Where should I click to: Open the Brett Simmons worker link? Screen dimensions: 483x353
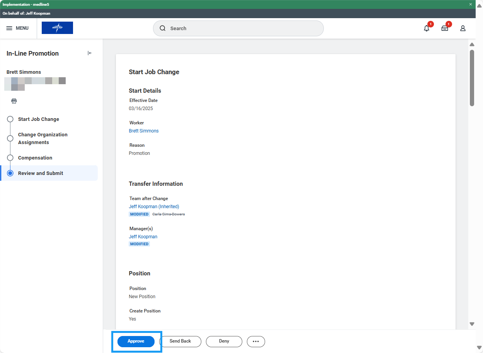pos(144,131)
